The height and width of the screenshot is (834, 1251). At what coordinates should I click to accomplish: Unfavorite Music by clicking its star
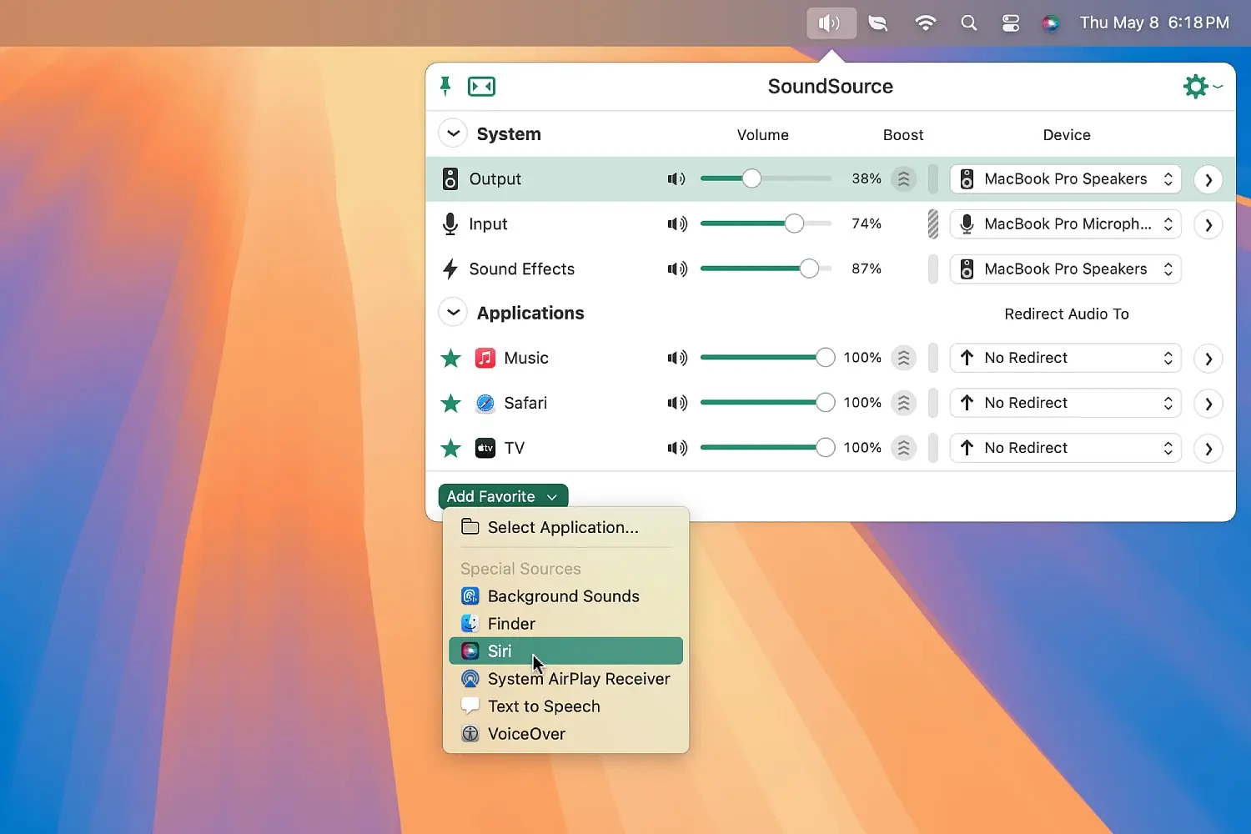tap(450, 358)
